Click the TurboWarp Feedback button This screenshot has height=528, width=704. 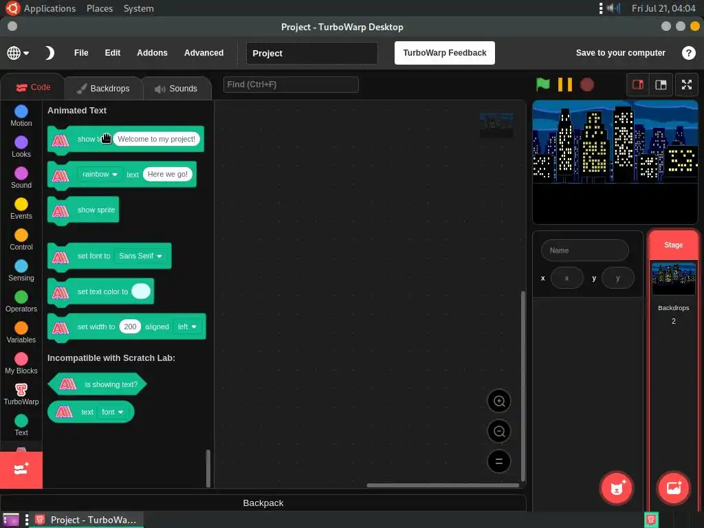[x=445, y=53]
